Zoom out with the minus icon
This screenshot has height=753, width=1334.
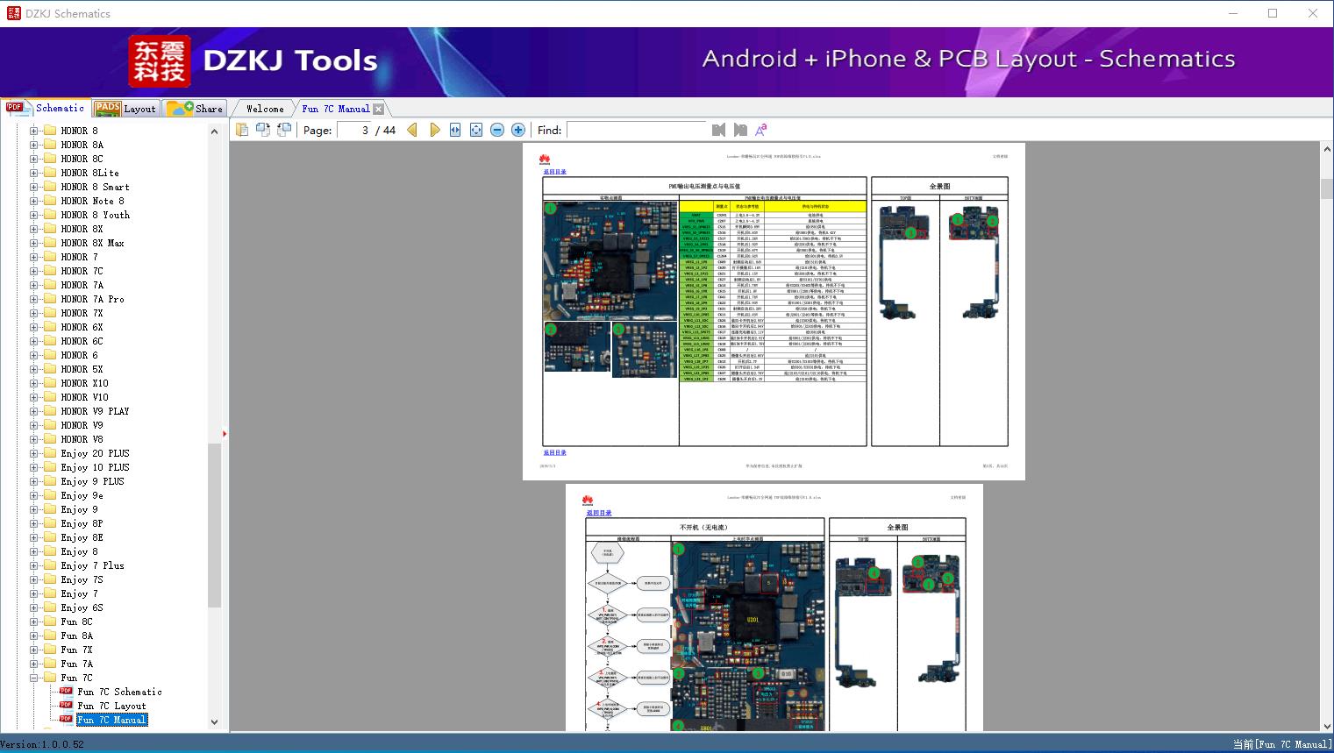[x=497, y=130]
